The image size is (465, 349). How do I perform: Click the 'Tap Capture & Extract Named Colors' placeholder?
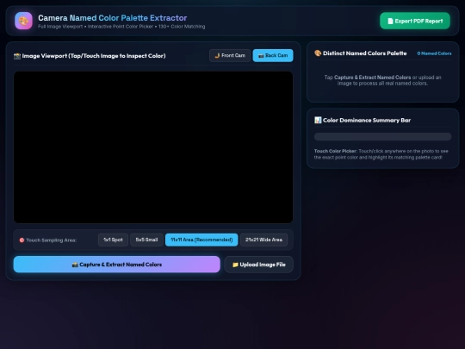pyautogui.click(x=382, y=80)
